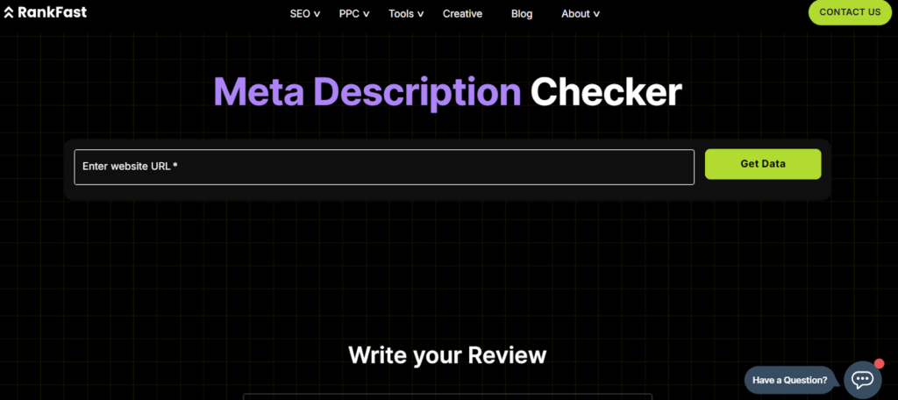Focus the Enter website URL field
The image size is (898, 400).
384,167
